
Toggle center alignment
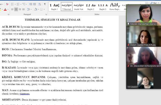click(16, 9)
